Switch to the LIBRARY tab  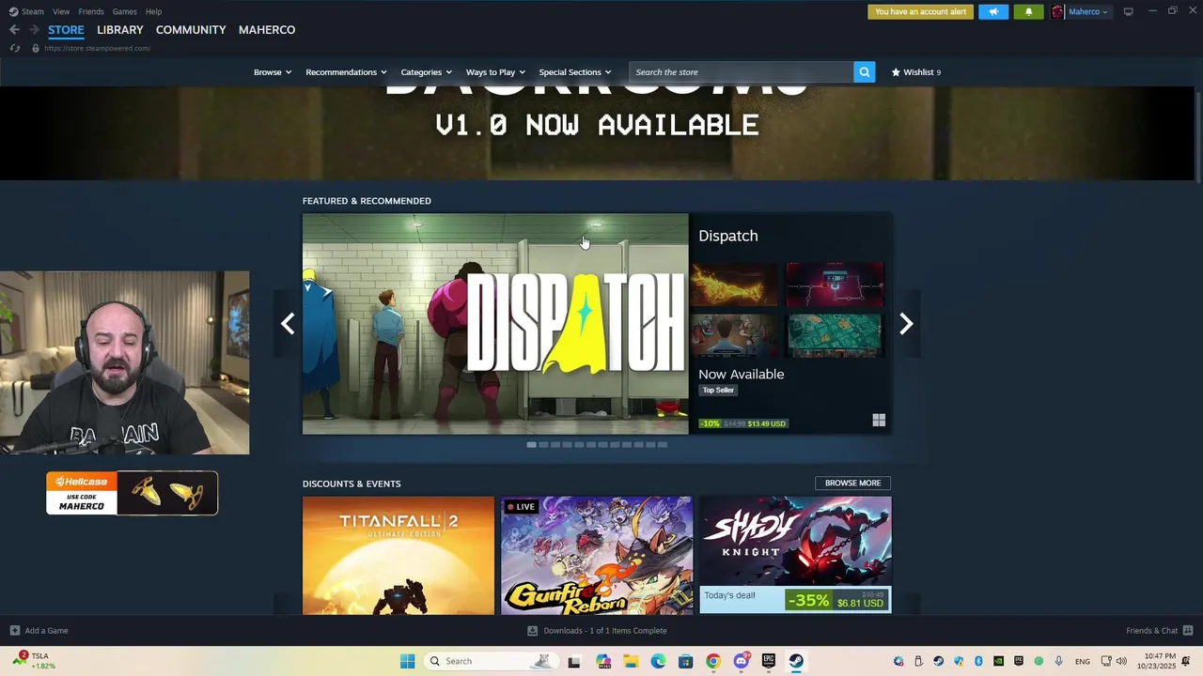coord(120,30)
